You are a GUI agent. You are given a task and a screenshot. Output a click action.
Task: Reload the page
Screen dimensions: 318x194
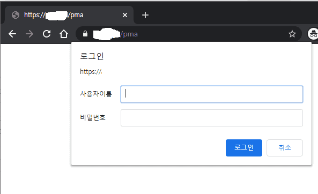pos(47,34)
